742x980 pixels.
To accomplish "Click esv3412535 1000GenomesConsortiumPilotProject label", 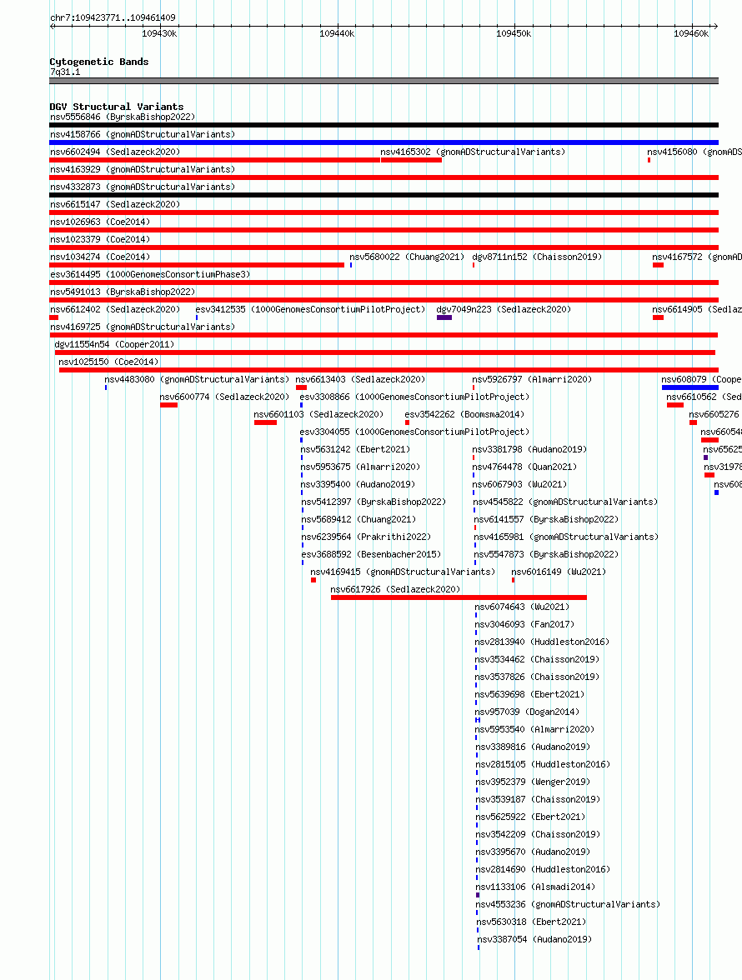I will coord(310,309).
